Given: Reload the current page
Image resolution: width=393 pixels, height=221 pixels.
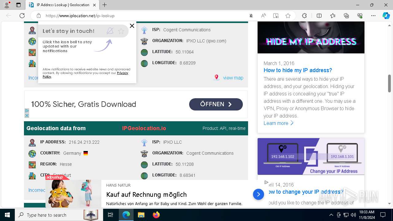Looking at the screenshot, I should coord(22,16).
